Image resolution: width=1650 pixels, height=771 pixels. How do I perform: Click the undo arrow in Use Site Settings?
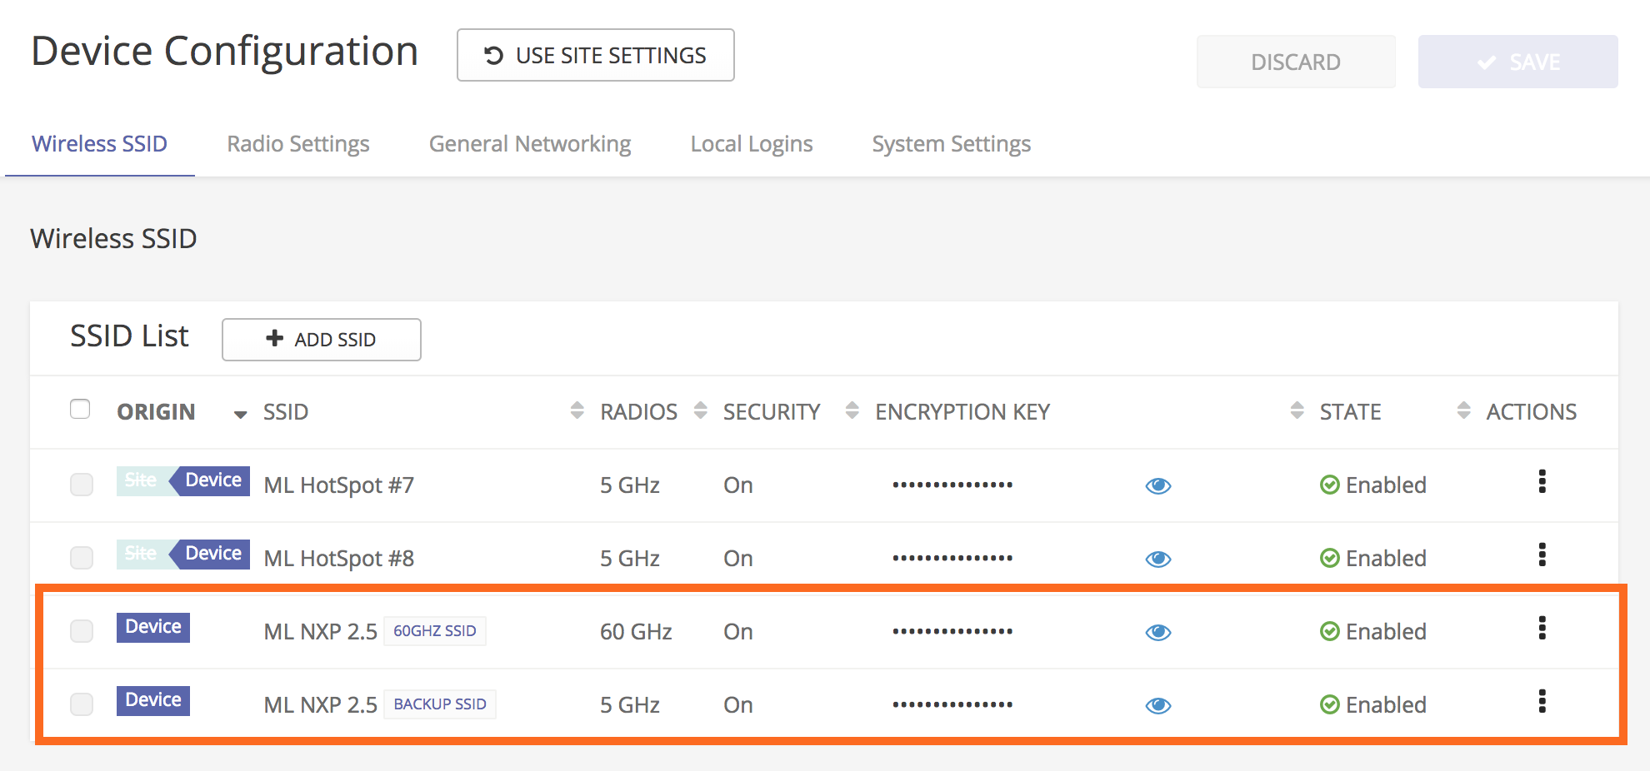click(x=492, y=55)
